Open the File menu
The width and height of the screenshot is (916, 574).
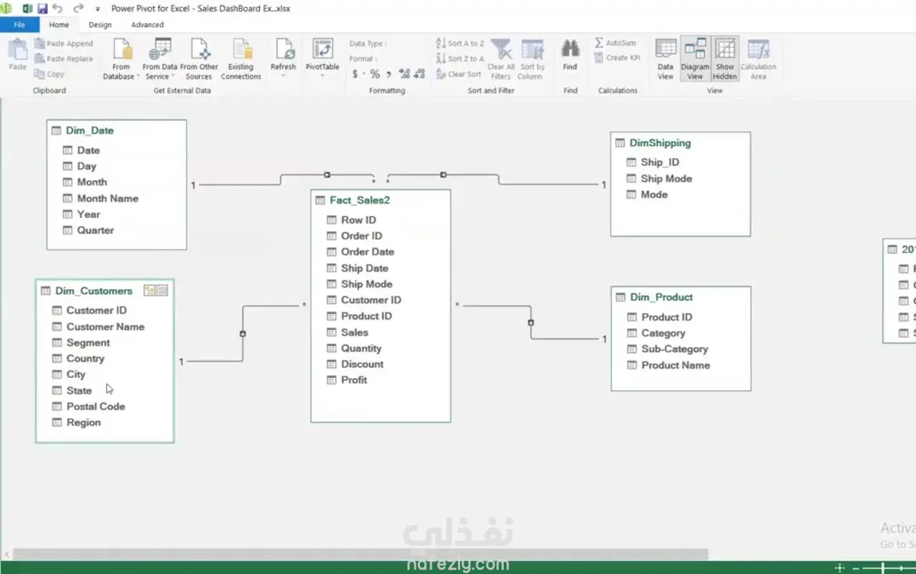pos(19,24)
